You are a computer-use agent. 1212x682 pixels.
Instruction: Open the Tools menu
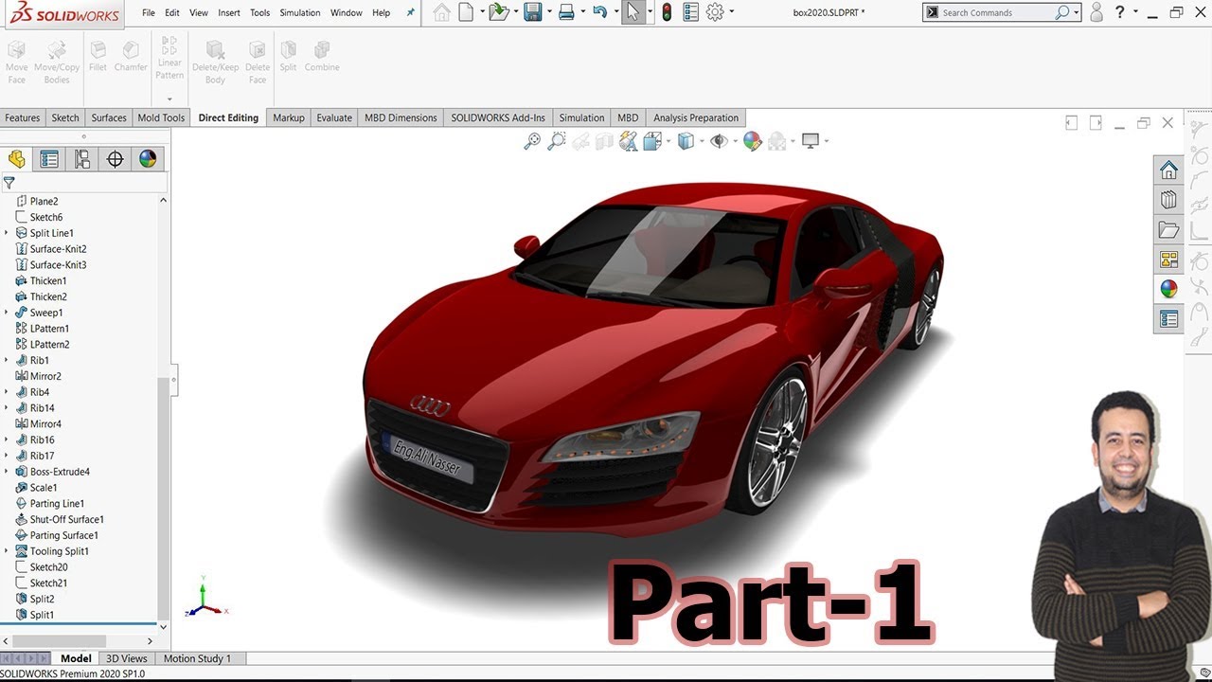(x=259, y=13)
